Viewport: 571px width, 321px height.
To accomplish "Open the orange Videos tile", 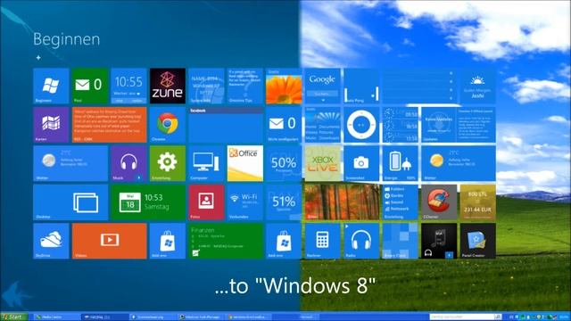I will [109, 241].
